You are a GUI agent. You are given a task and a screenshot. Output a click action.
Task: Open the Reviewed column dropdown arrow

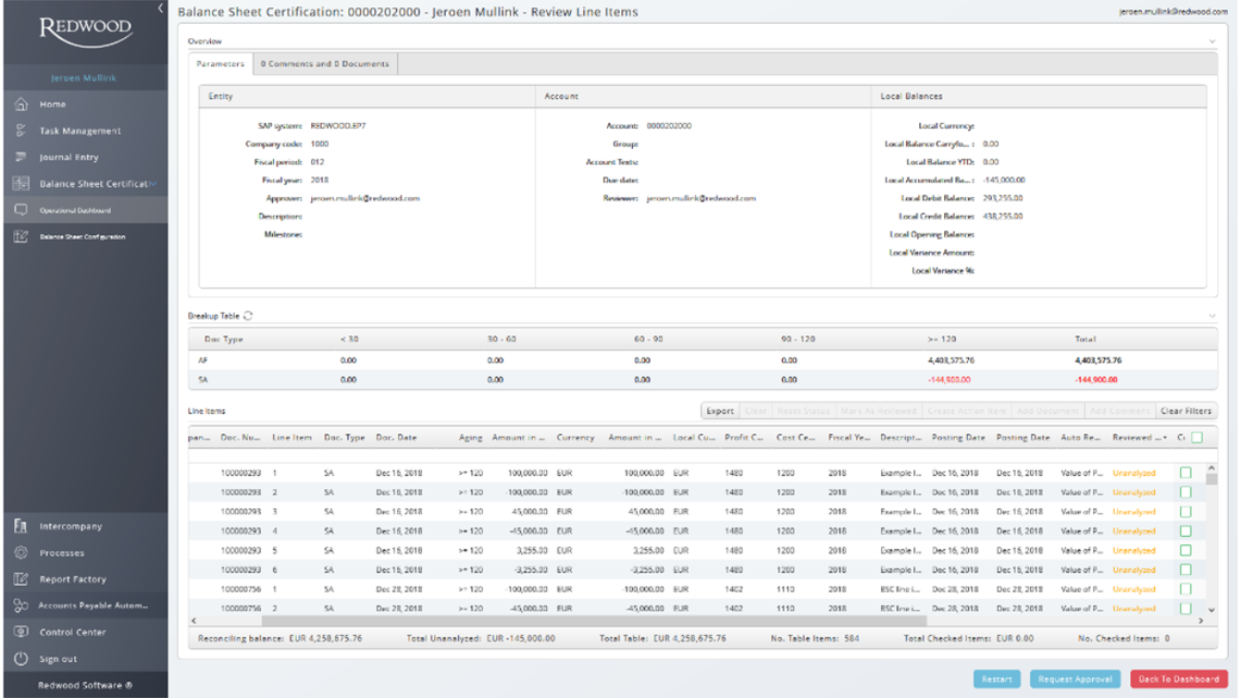[x=1164, y=438]
